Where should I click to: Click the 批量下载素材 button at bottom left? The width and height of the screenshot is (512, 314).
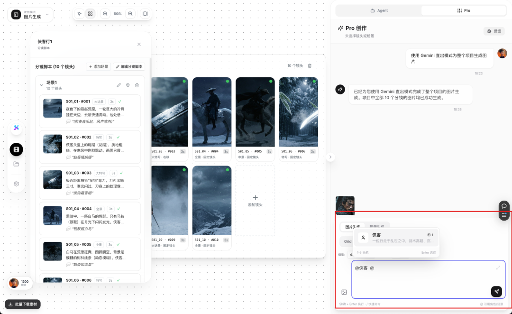22,305
